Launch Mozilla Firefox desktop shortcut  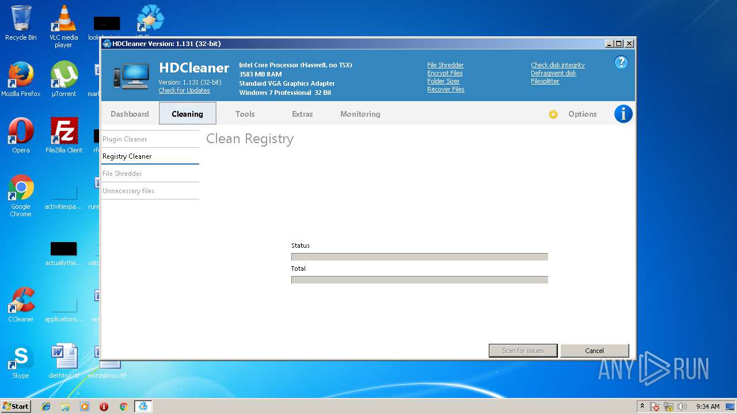[21, 79]
